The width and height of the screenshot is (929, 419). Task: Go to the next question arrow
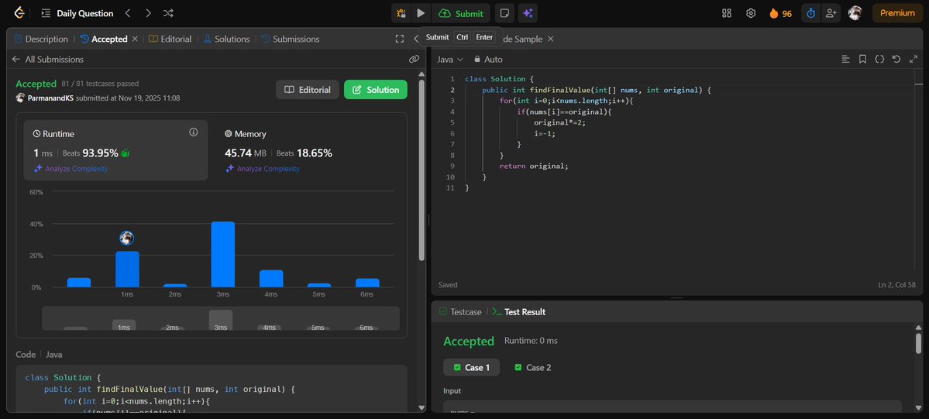148,13
